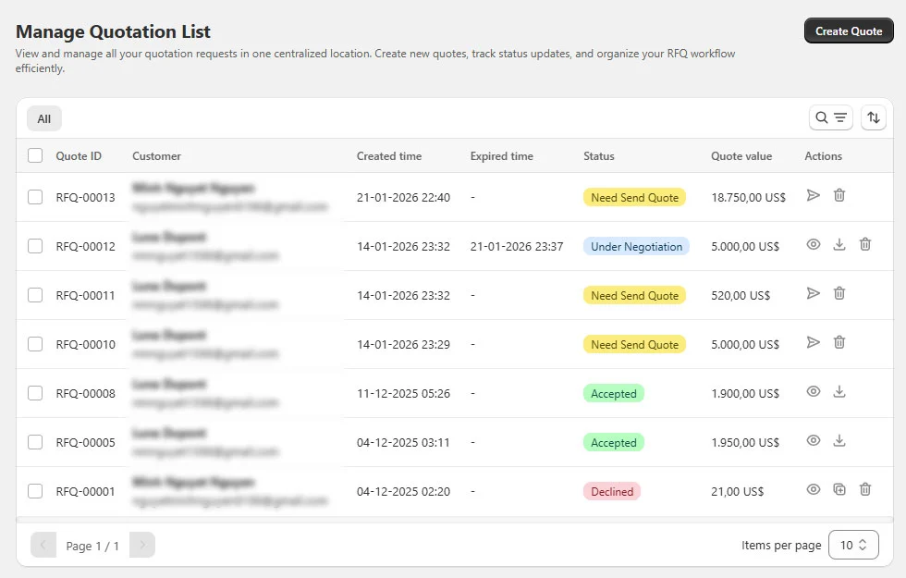Screen dimensions: 906x578
Task: Go to the next page of results
Action: tap(141, 545)
